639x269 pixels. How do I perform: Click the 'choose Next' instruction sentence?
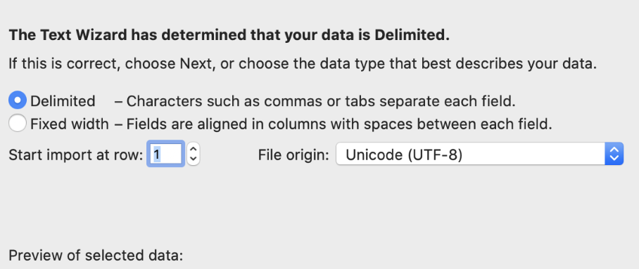pyautogui.click(x=303, y=64)
